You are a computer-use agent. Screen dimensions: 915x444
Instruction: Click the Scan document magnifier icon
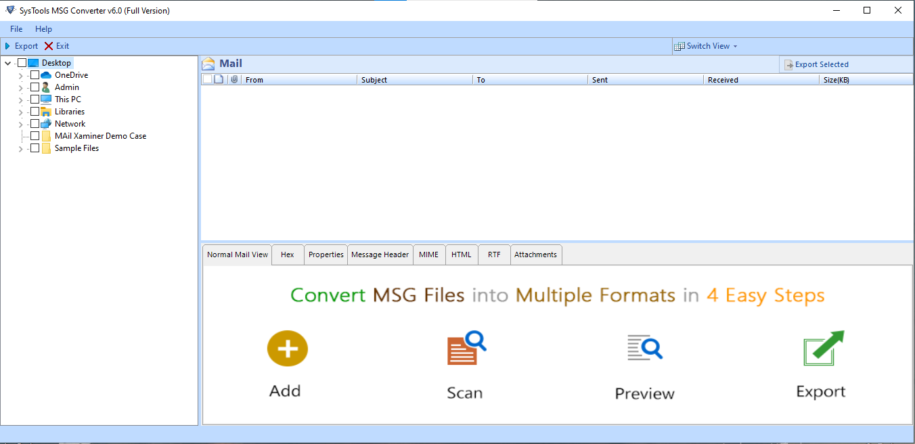466,348
